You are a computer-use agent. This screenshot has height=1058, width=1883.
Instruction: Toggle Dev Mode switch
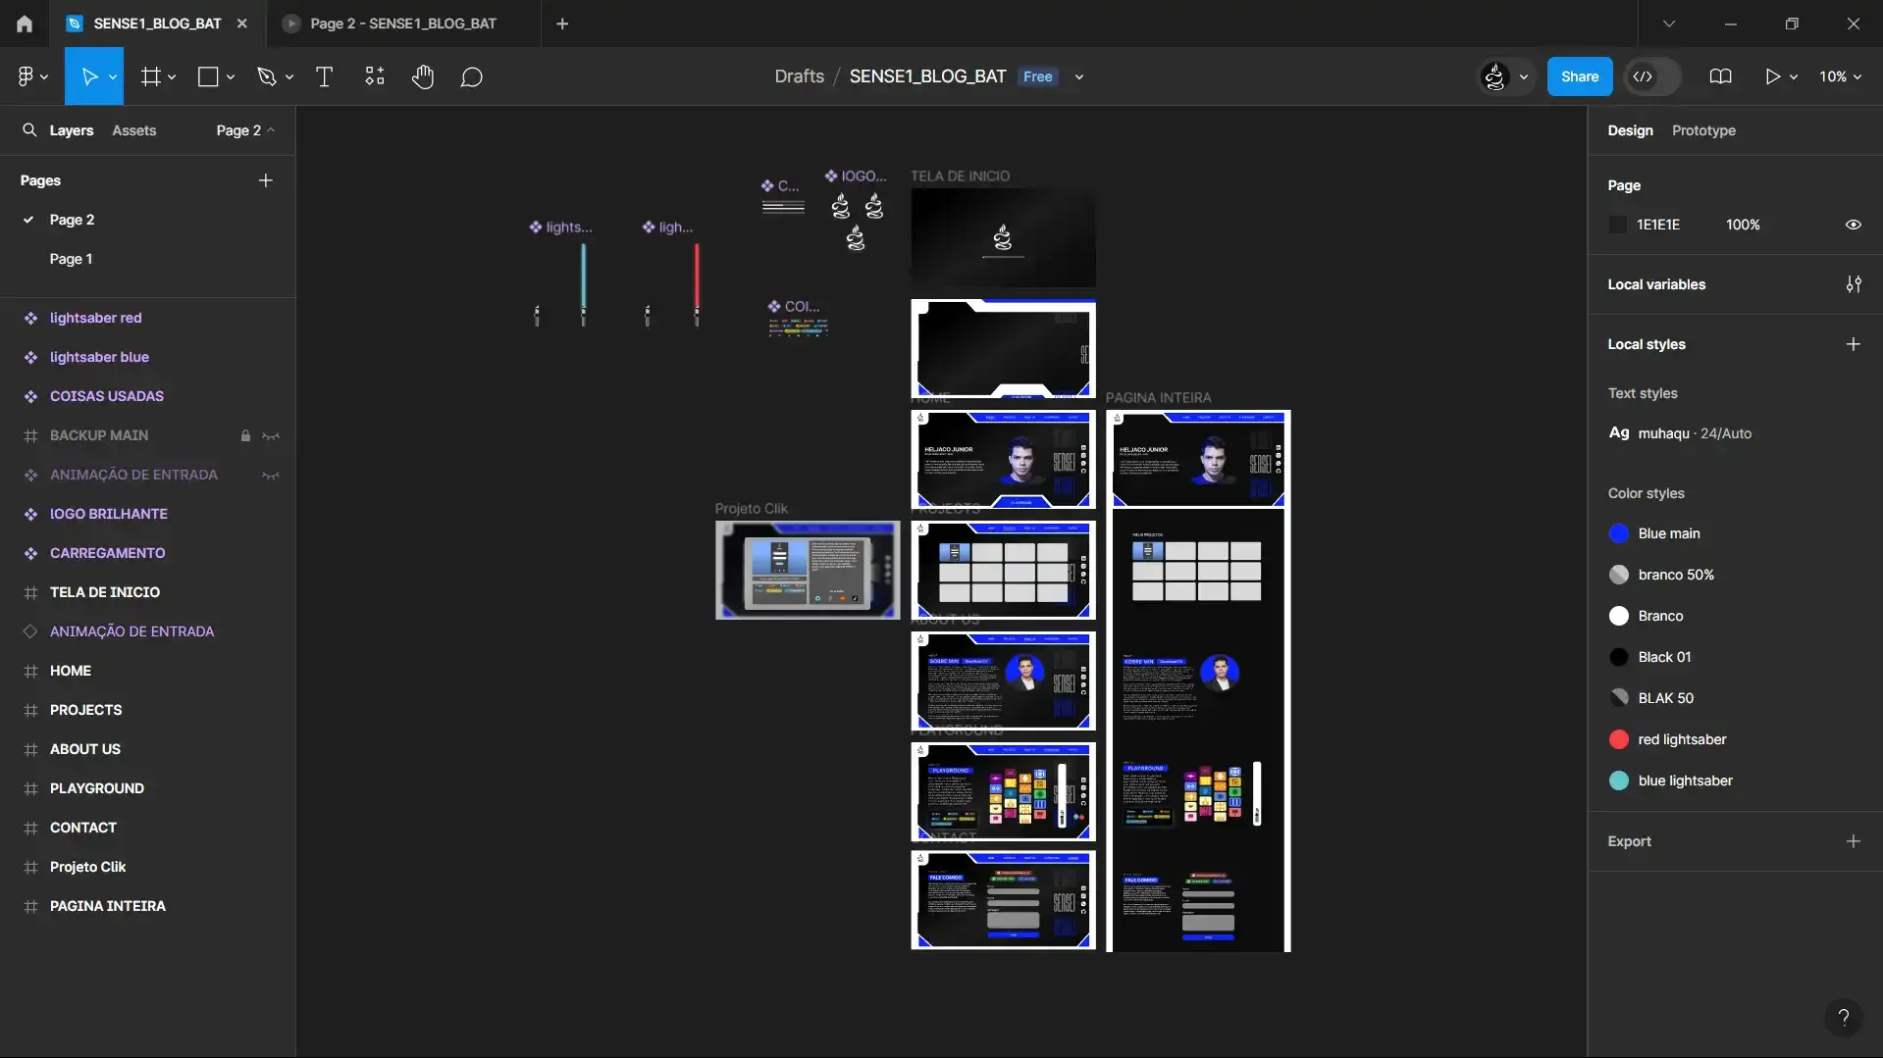1652,76
